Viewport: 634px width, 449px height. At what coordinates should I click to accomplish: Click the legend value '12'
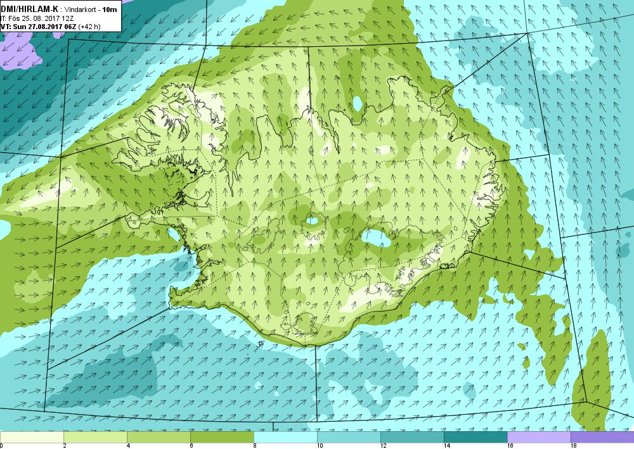point(384,446)
